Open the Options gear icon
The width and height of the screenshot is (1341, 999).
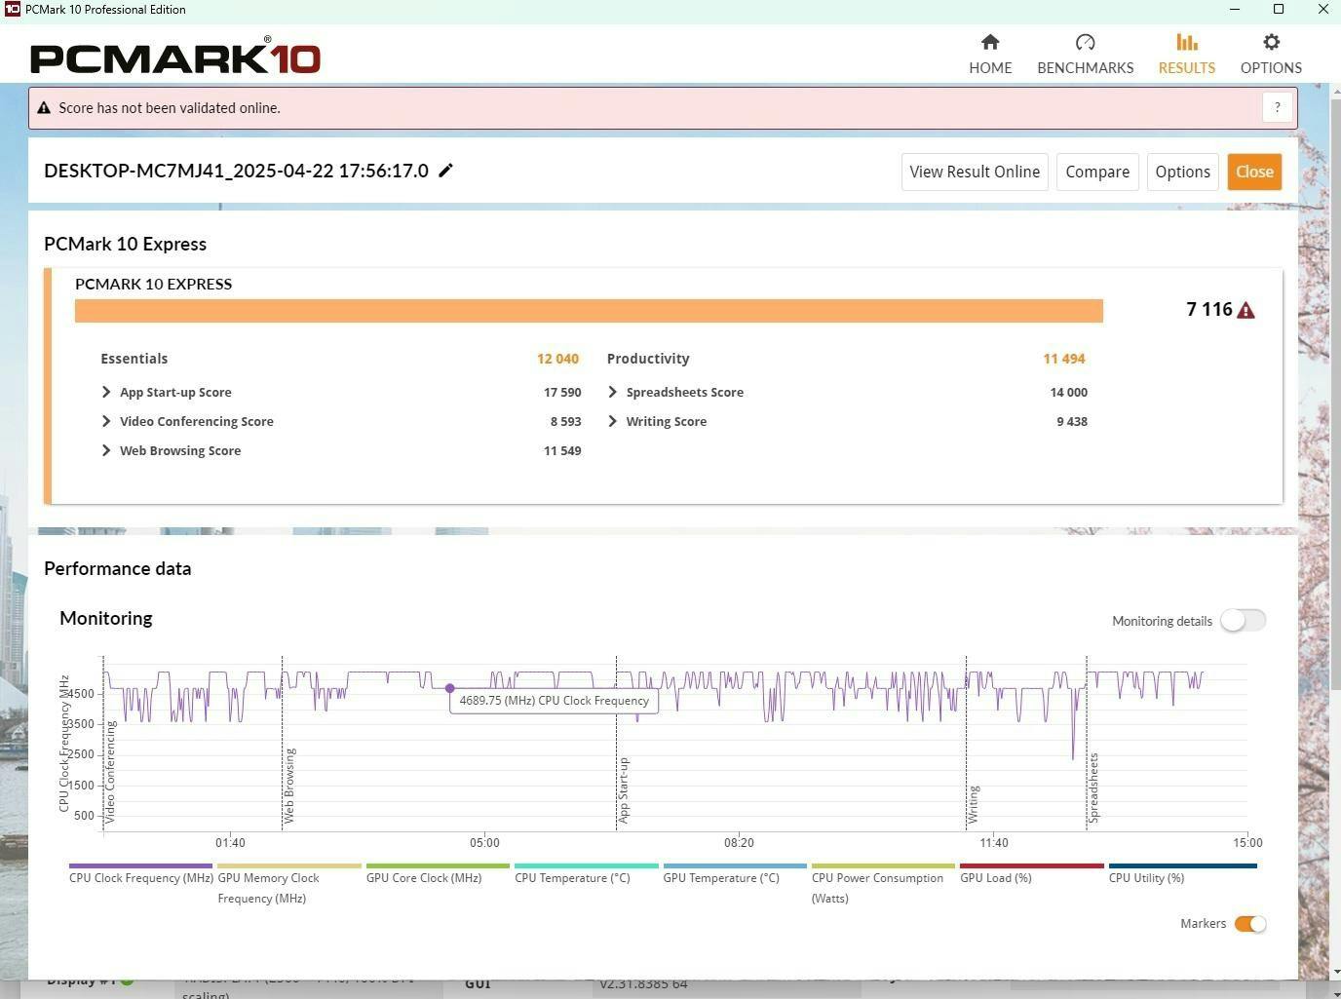[x=1271, y=42]
